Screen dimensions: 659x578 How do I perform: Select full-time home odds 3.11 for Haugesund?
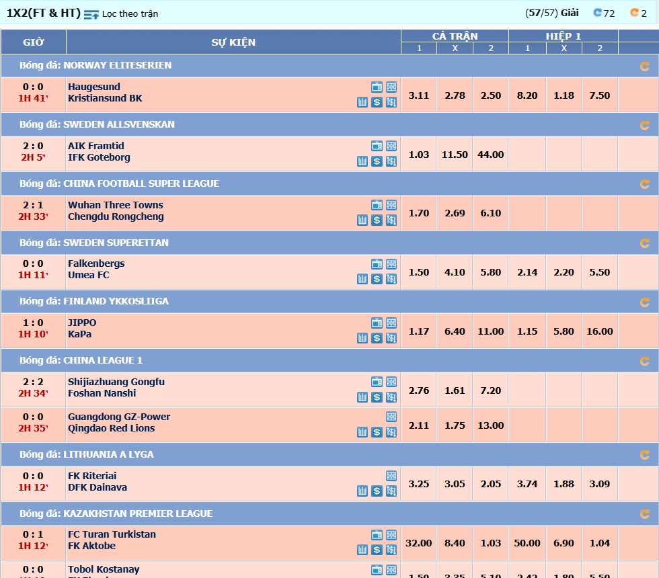pos(418,95)
